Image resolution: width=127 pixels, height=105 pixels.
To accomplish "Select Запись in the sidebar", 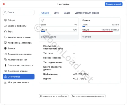I will (x=19, y=48).
